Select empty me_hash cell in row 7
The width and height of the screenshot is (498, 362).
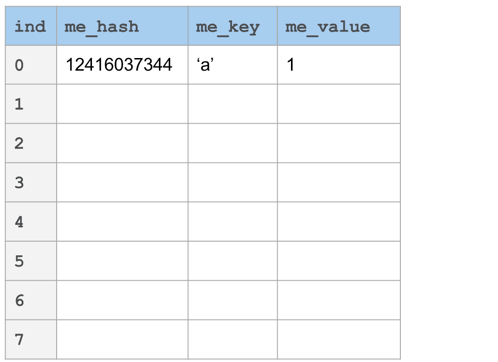(x=122, y=339)
